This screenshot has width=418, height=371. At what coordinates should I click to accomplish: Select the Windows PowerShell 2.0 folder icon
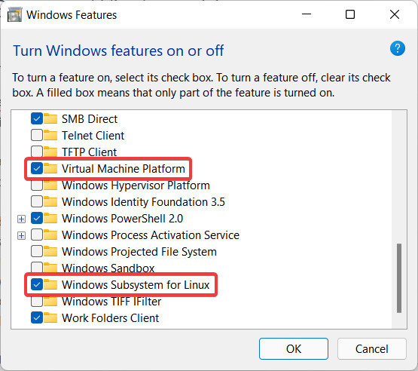50,218
